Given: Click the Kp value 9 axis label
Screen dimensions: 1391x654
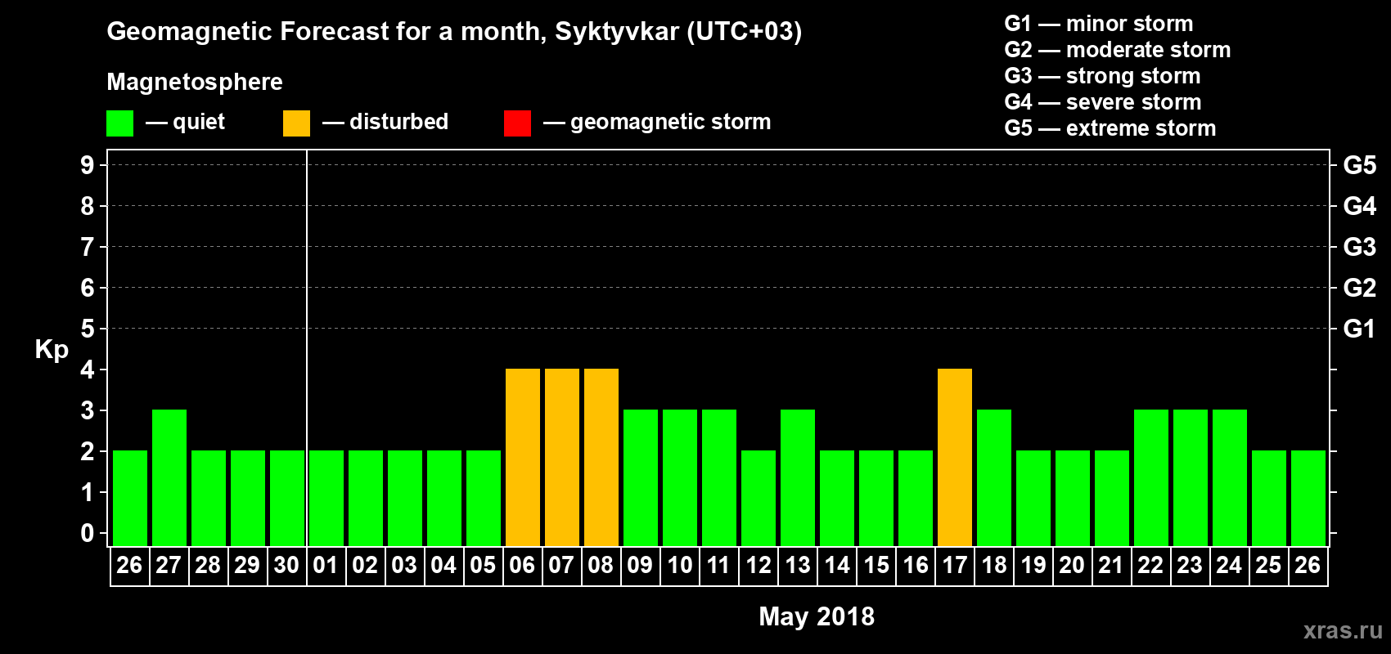Looking at the screenshot, I should [88, 165].
